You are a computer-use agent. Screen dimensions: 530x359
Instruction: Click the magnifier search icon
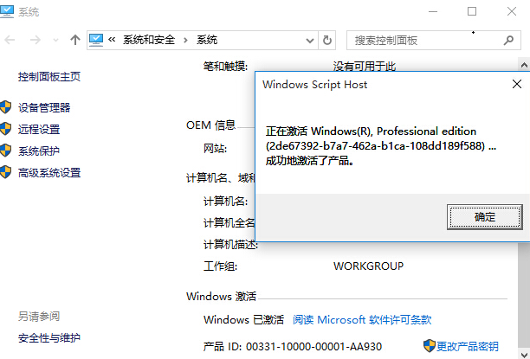(508, 41)
